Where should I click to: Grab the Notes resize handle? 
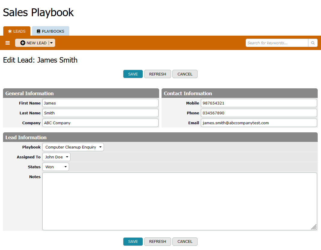(x=314, y=227)
